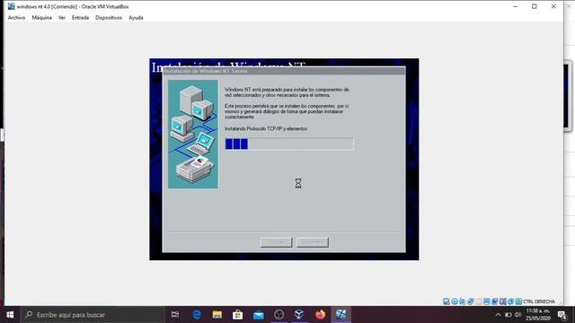The height and width of the screenshot is (323, 575).
Task: Open the Dispositivos menu
Action: [109, 18]
